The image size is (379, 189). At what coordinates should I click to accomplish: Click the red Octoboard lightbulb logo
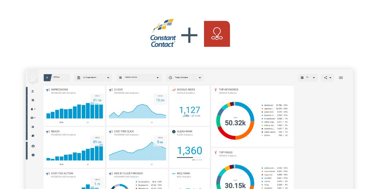coord(217,34)
